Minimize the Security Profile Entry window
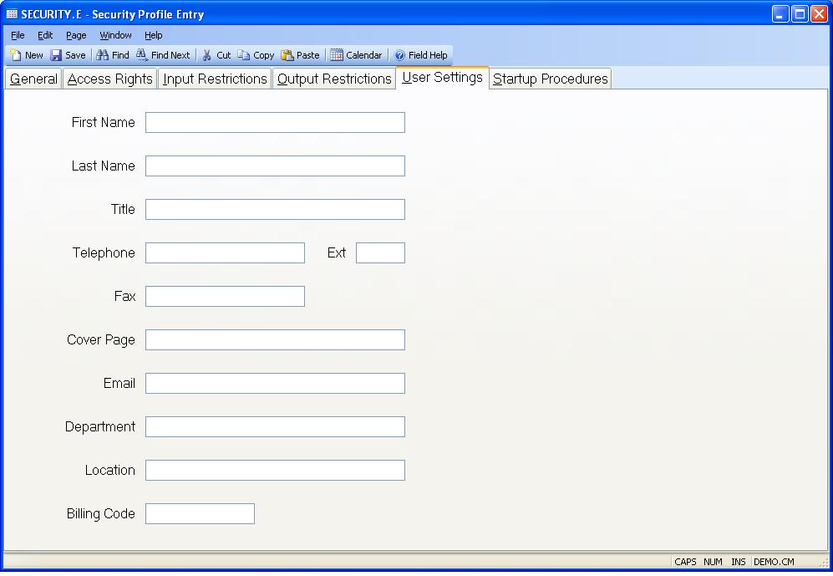The image size is (833, 576). click(x=780, y=14)
